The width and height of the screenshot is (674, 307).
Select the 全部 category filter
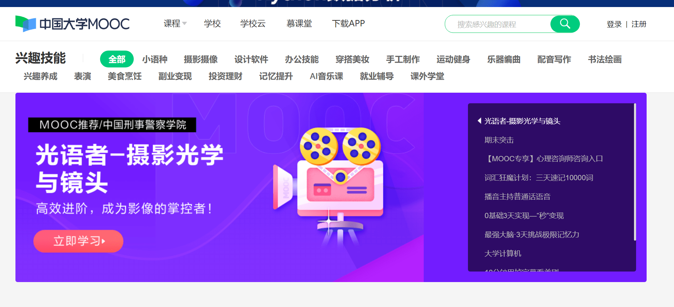117,59
